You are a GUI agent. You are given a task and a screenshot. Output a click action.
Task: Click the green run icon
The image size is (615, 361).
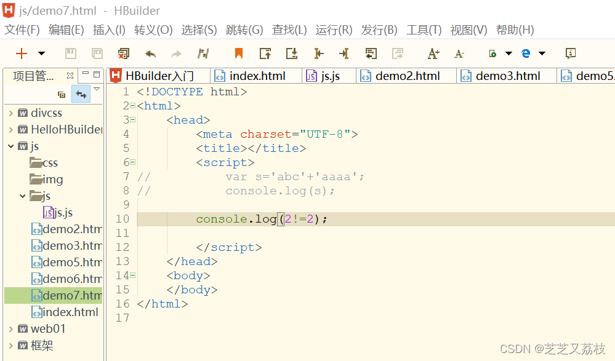[492, 54]
